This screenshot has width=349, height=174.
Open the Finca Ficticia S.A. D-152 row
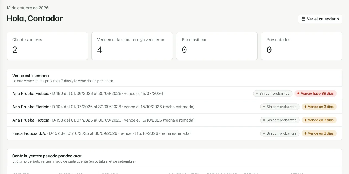pyautogui.click(x=174, y=133)
